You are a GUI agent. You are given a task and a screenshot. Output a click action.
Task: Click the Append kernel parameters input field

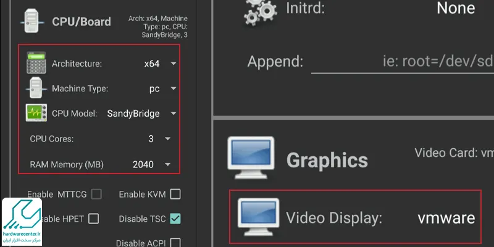(x=403, y=62)
